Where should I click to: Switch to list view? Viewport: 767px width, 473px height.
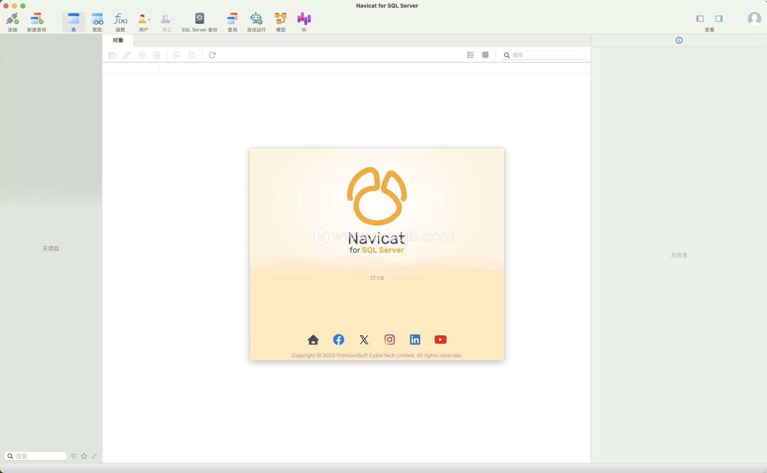(471, 55)
